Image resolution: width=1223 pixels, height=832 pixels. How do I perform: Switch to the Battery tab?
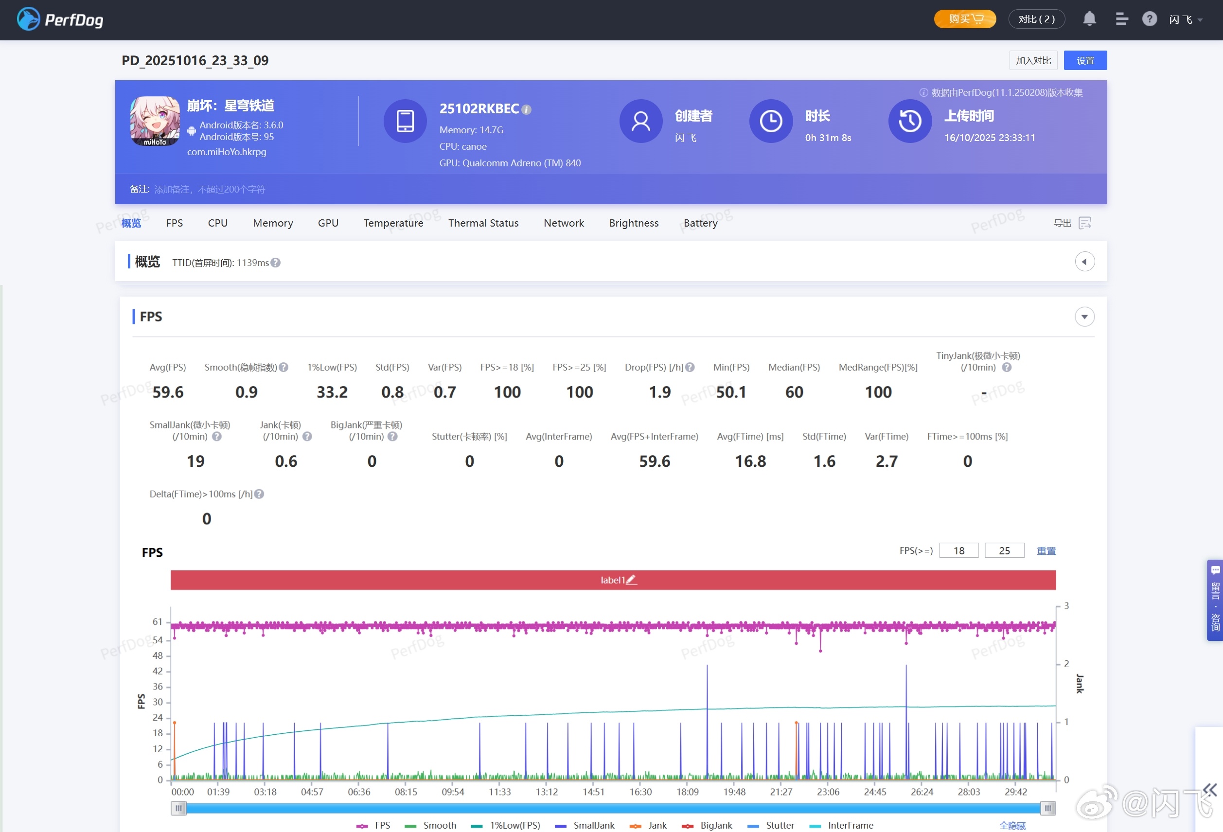point(700,223)
